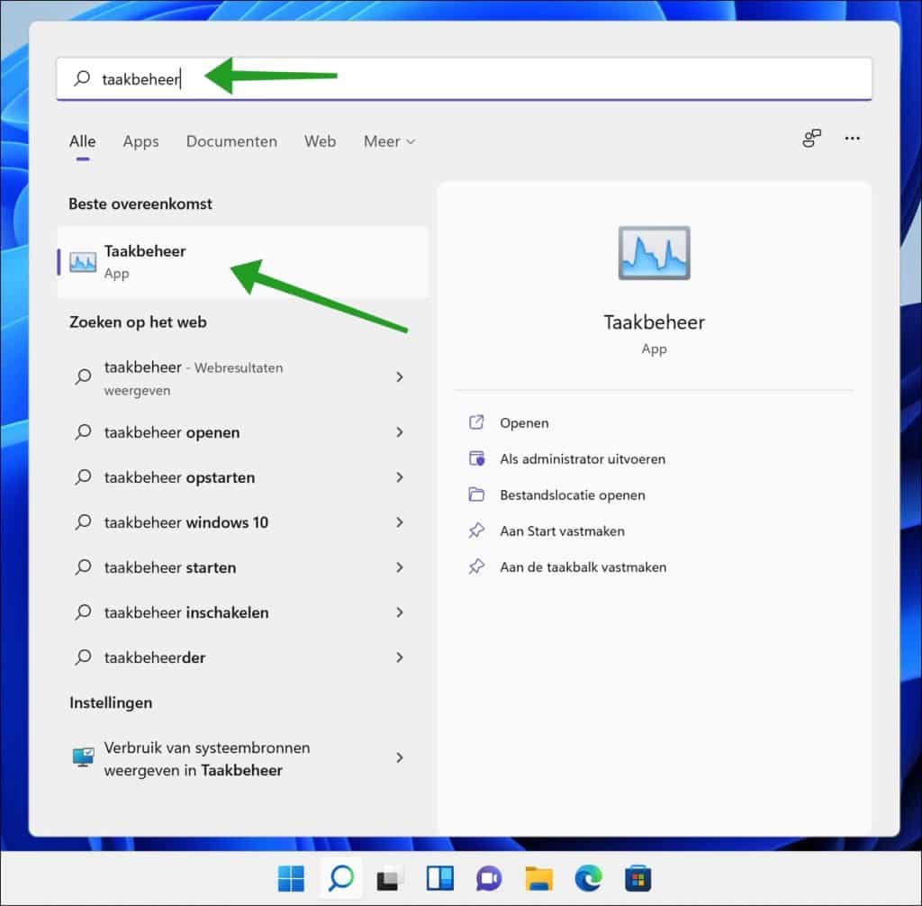Switch to the Documenten tab

[x=231, y=141]
